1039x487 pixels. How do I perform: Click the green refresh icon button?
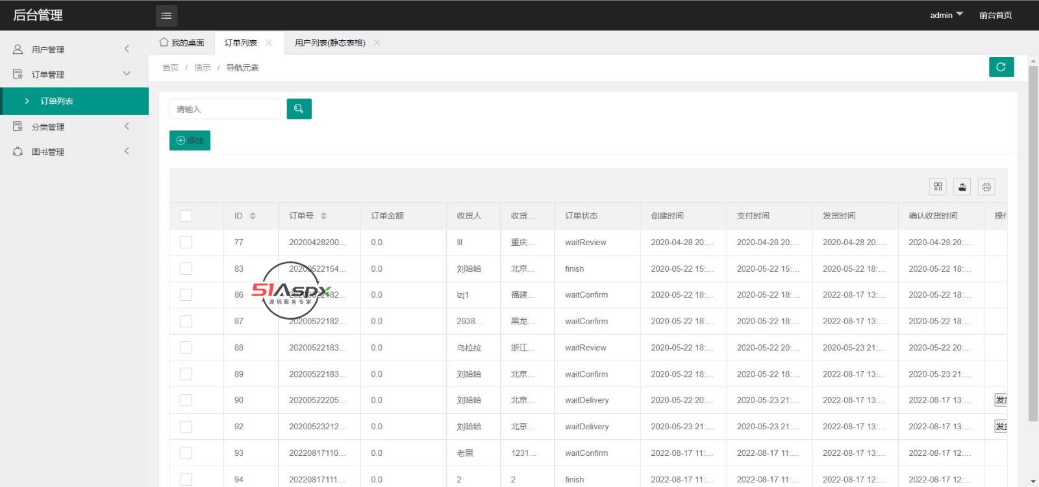pos(1001,67)
